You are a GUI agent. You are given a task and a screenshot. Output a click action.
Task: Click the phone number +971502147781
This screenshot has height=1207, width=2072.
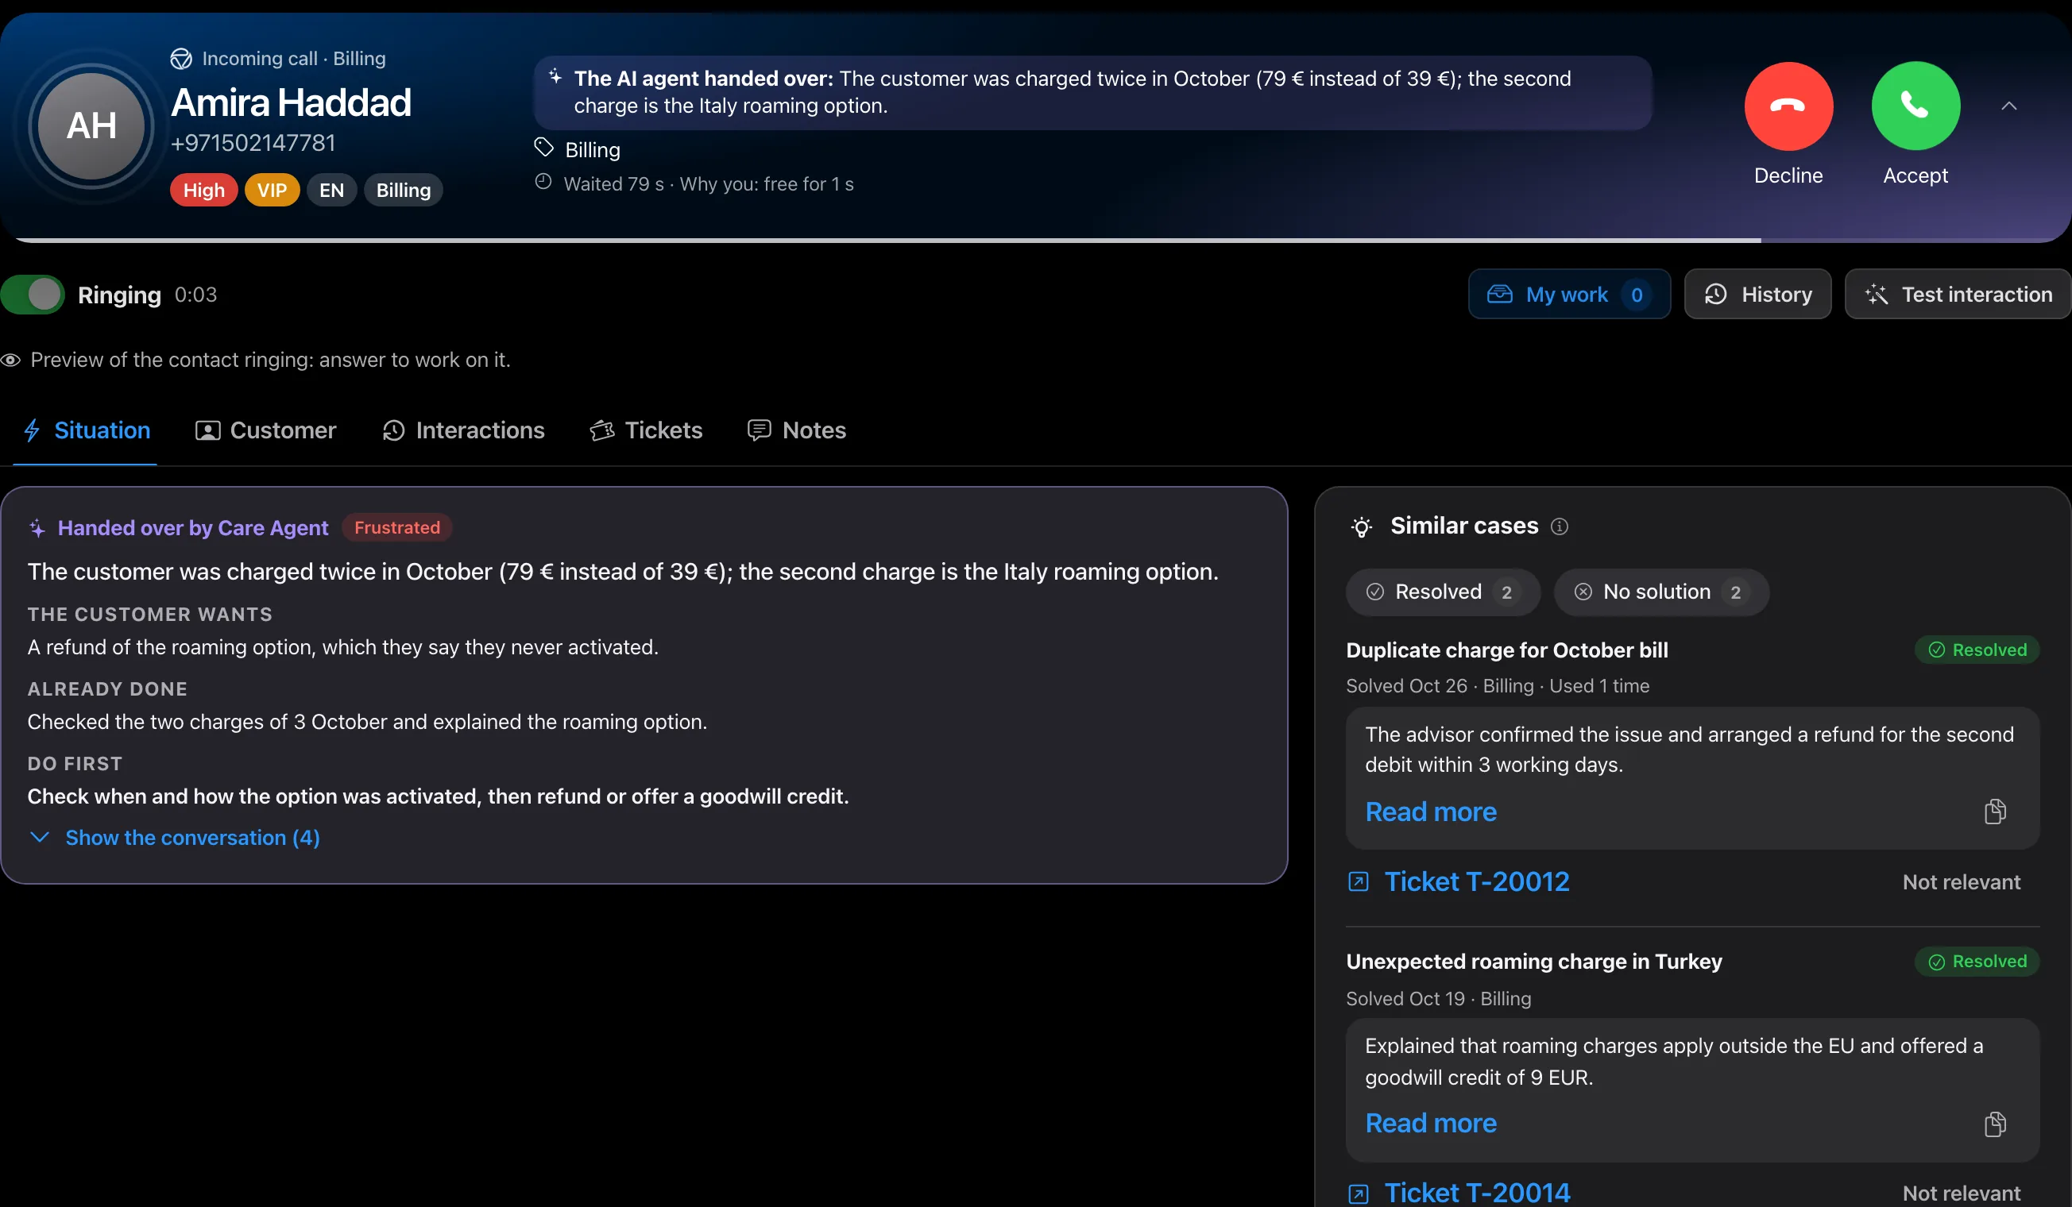(253, 143)
